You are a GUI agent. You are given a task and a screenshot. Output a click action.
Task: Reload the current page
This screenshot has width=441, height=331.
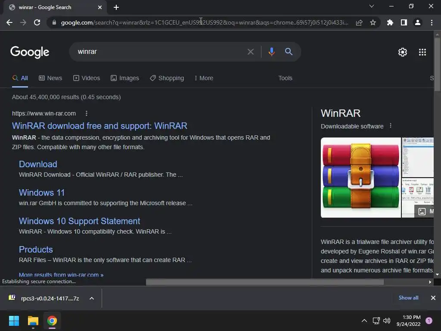tap(37, 22)
